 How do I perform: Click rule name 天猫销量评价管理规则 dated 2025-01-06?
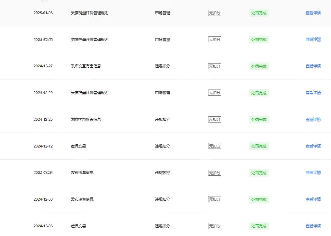tap(89, 13)
